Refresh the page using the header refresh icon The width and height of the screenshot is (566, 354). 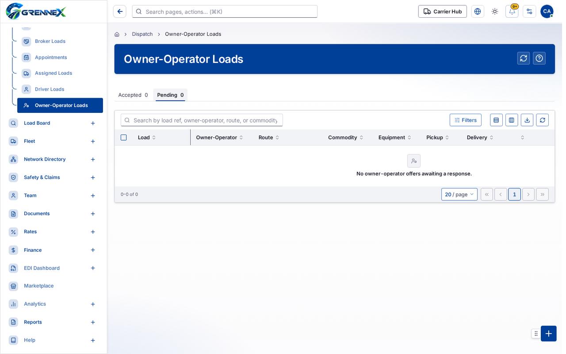point(523,58)
